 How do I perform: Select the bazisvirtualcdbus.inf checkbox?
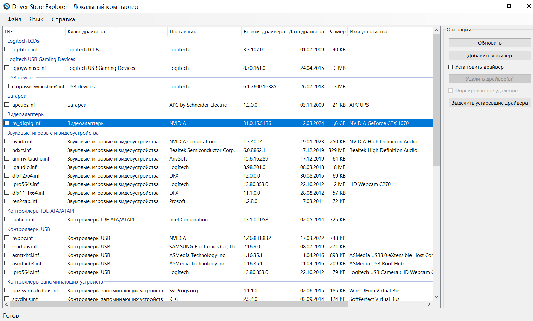7,290
